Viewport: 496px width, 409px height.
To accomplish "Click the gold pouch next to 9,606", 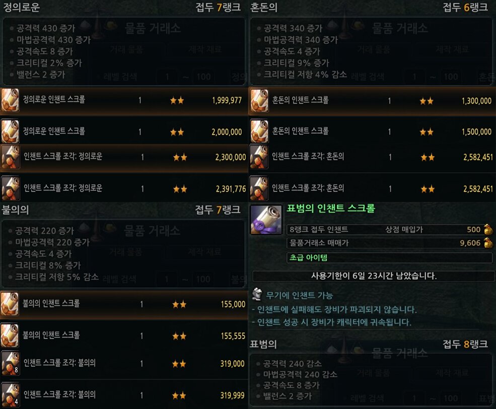I will point(488,243).
